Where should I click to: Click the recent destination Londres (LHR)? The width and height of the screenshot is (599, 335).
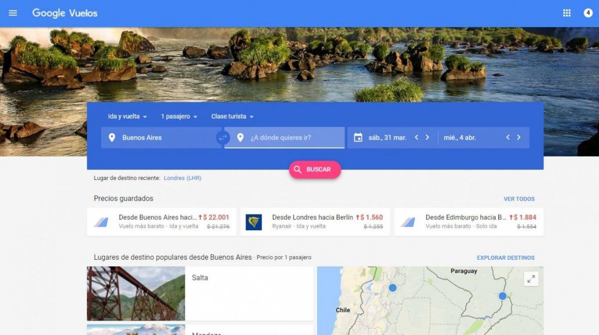click(x=183, y=178)
